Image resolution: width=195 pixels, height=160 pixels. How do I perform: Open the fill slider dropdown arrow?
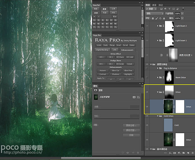point(182,18)
